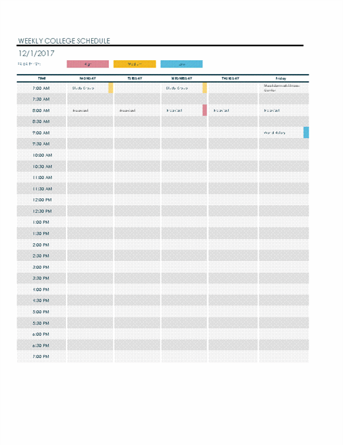The height and width of the screenshot is (446, 343).
Task: Click Thursday 8:00 AM Breakfast entry
Action: (221, 110)
